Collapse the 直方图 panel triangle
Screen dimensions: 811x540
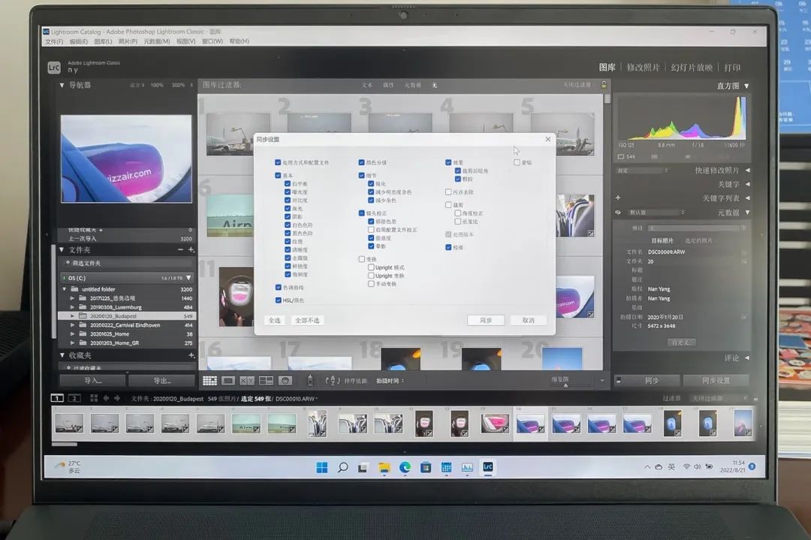(x=746, y=86)
